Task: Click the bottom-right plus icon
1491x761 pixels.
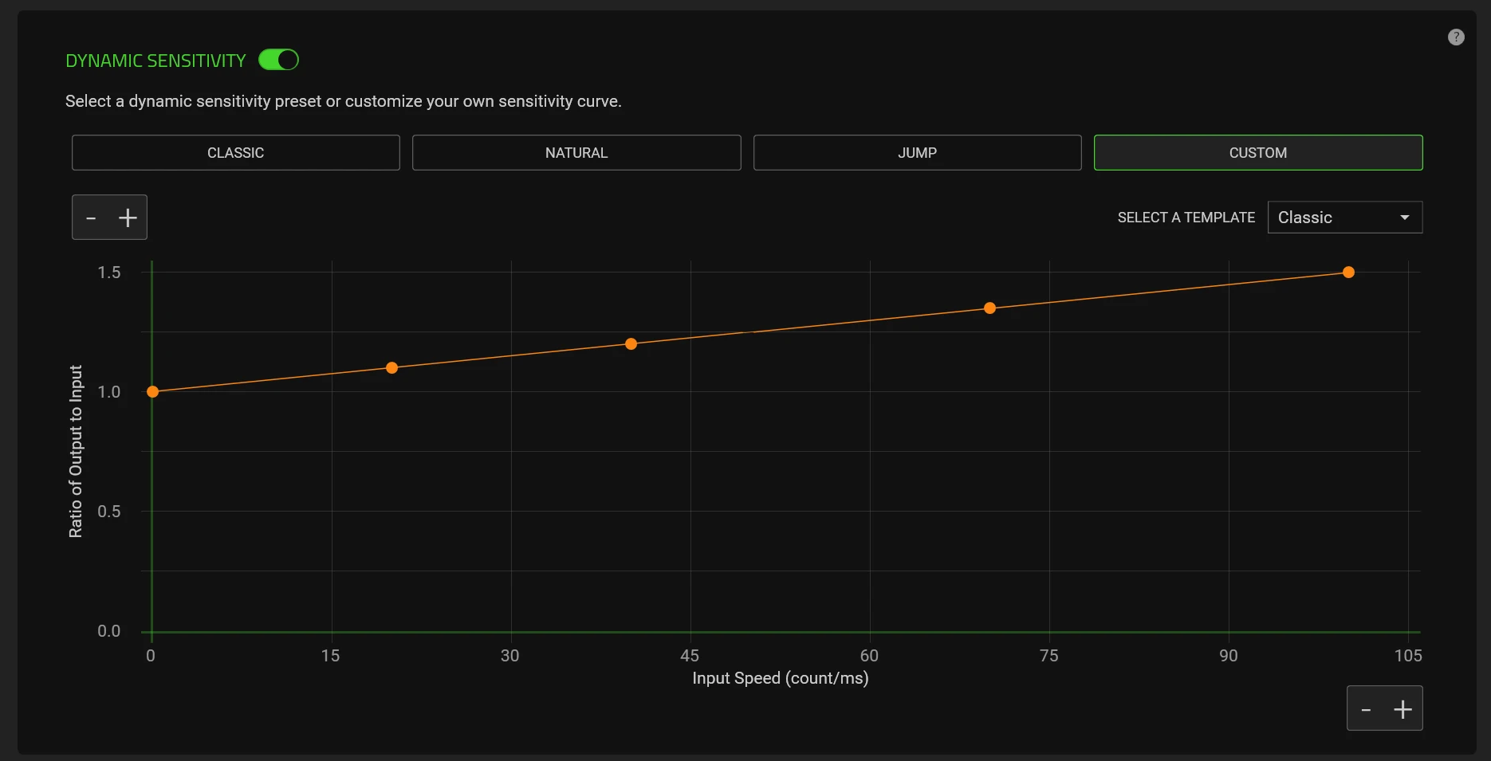Action: 1402,708
